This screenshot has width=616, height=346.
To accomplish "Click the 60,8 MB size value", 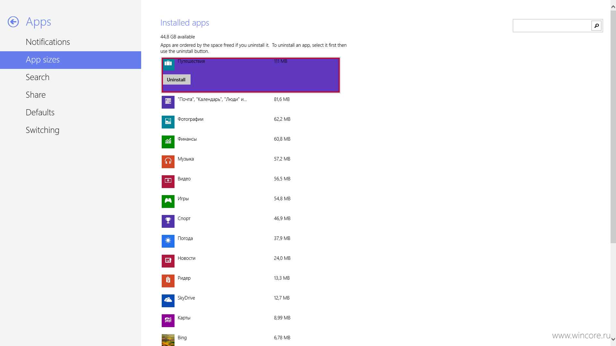I will [x=282, y=139].
